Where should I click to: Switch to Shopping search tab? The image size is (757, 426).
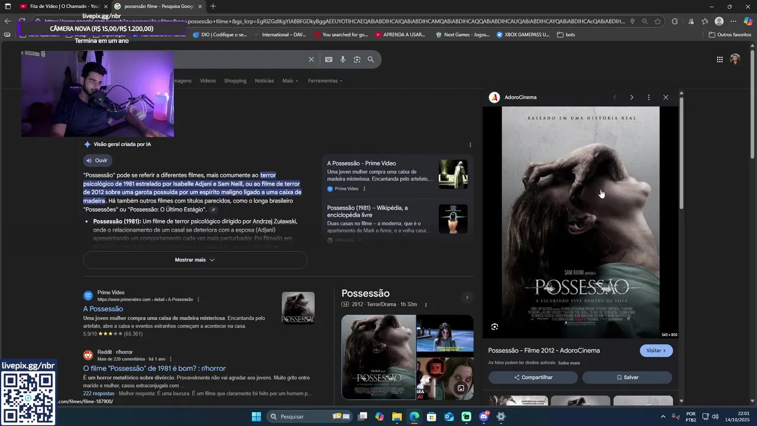coord(235,81)
